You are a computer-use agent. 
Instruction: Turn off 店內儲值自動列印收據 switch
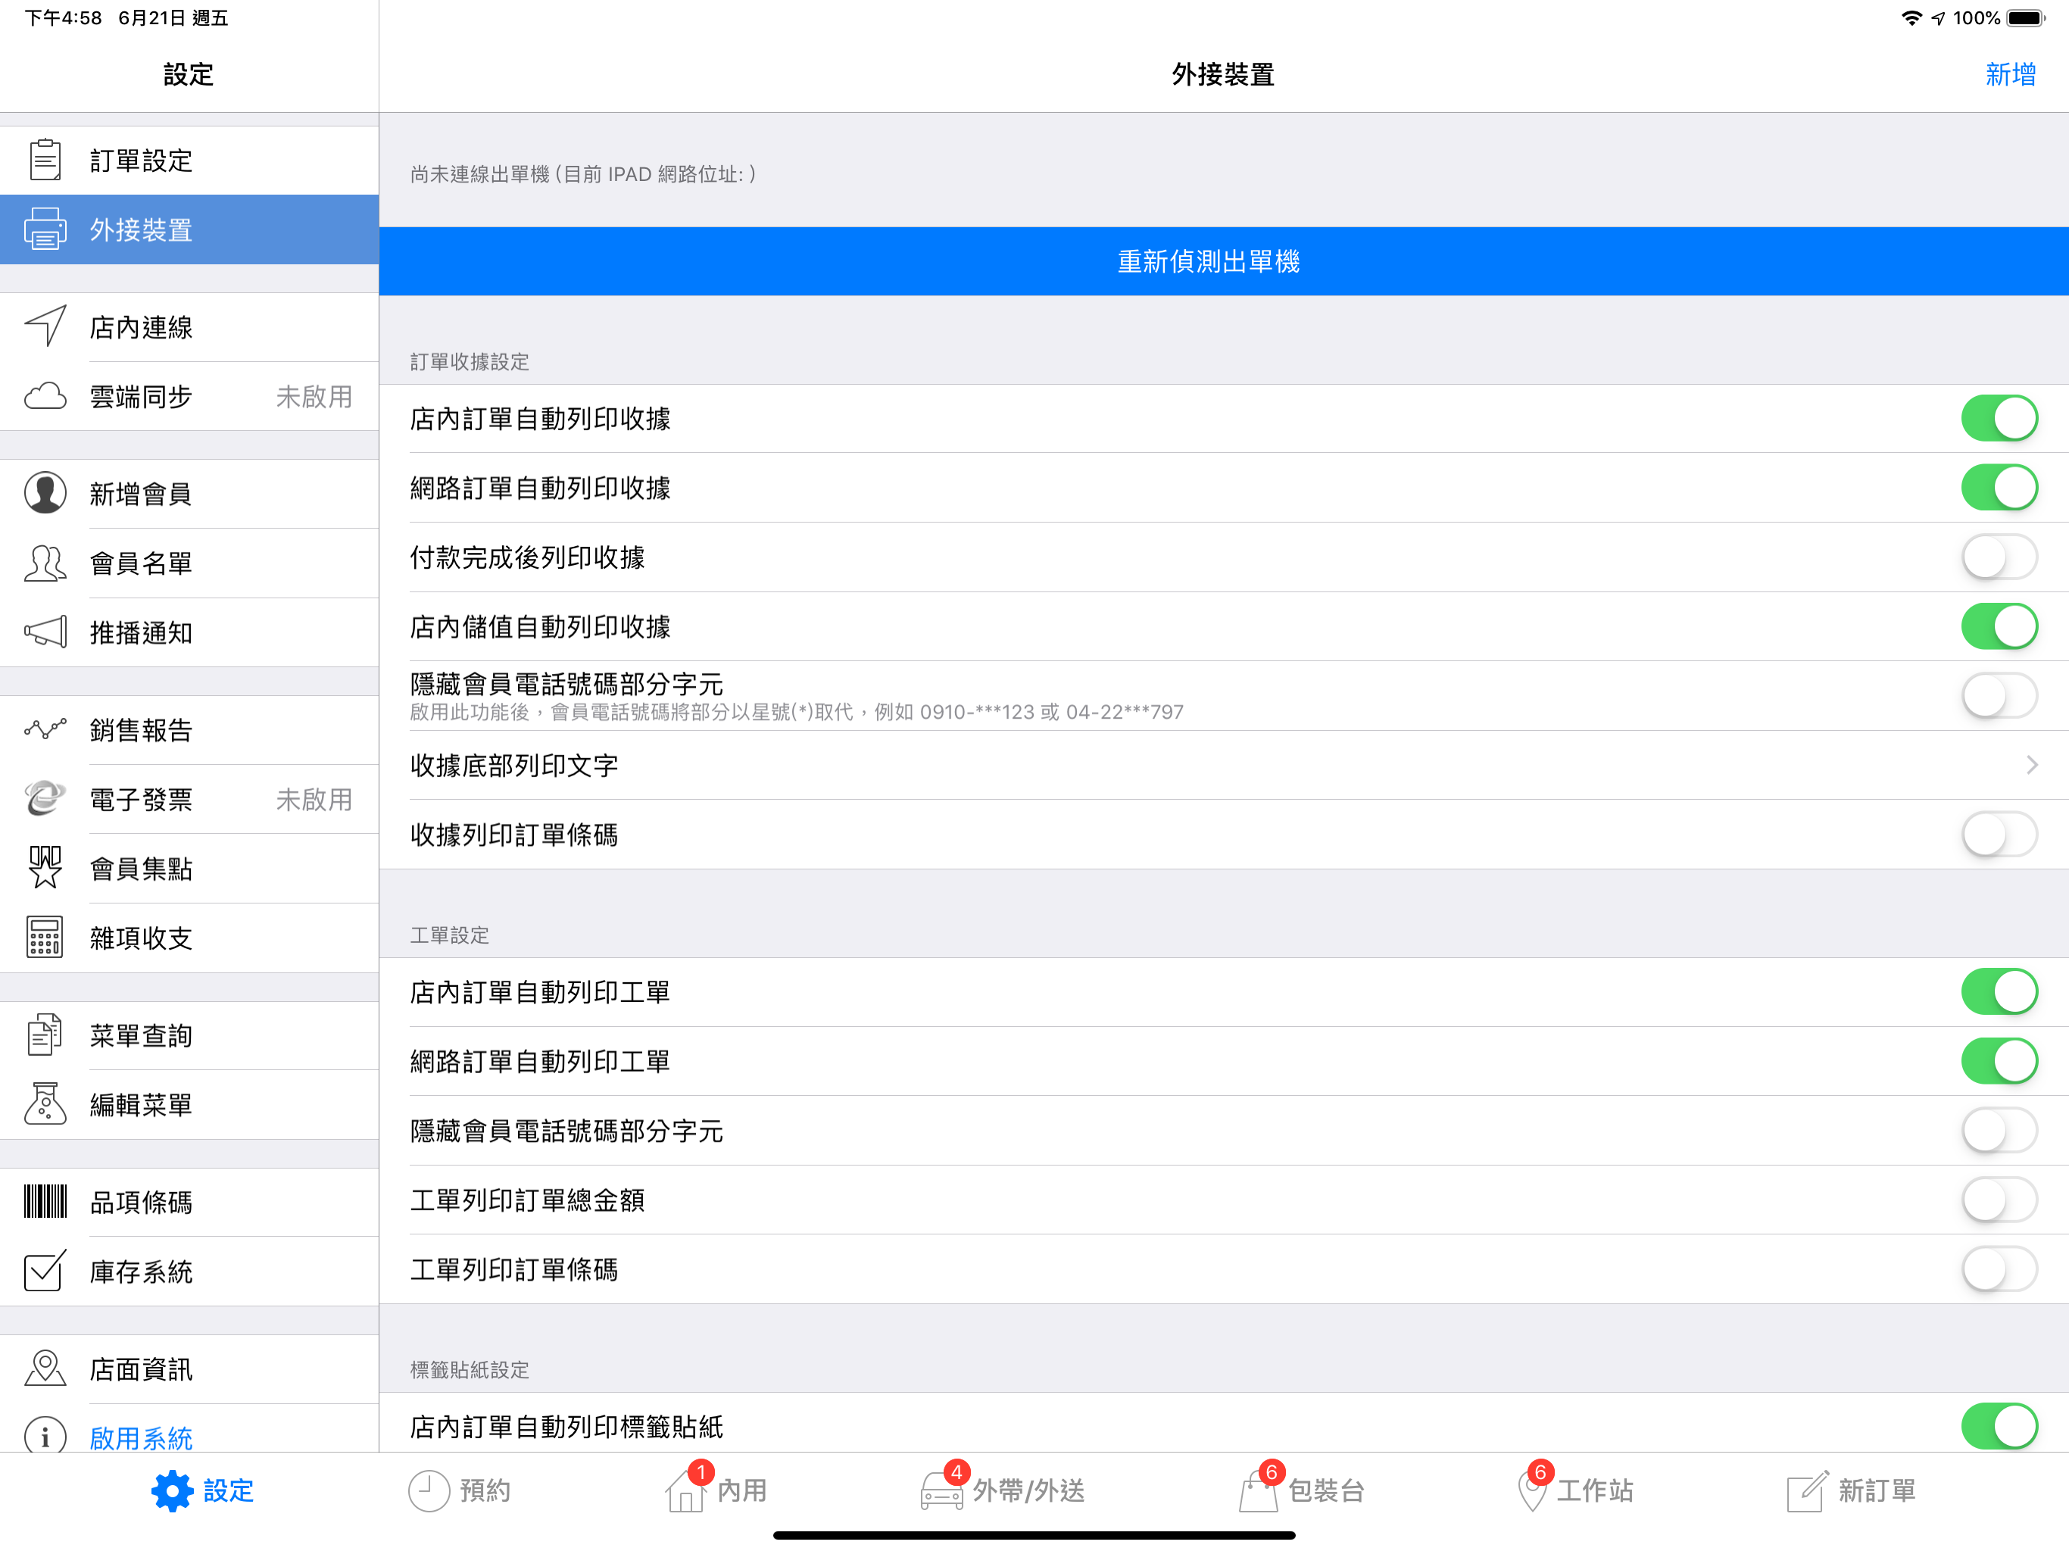tap(1999, 626)
